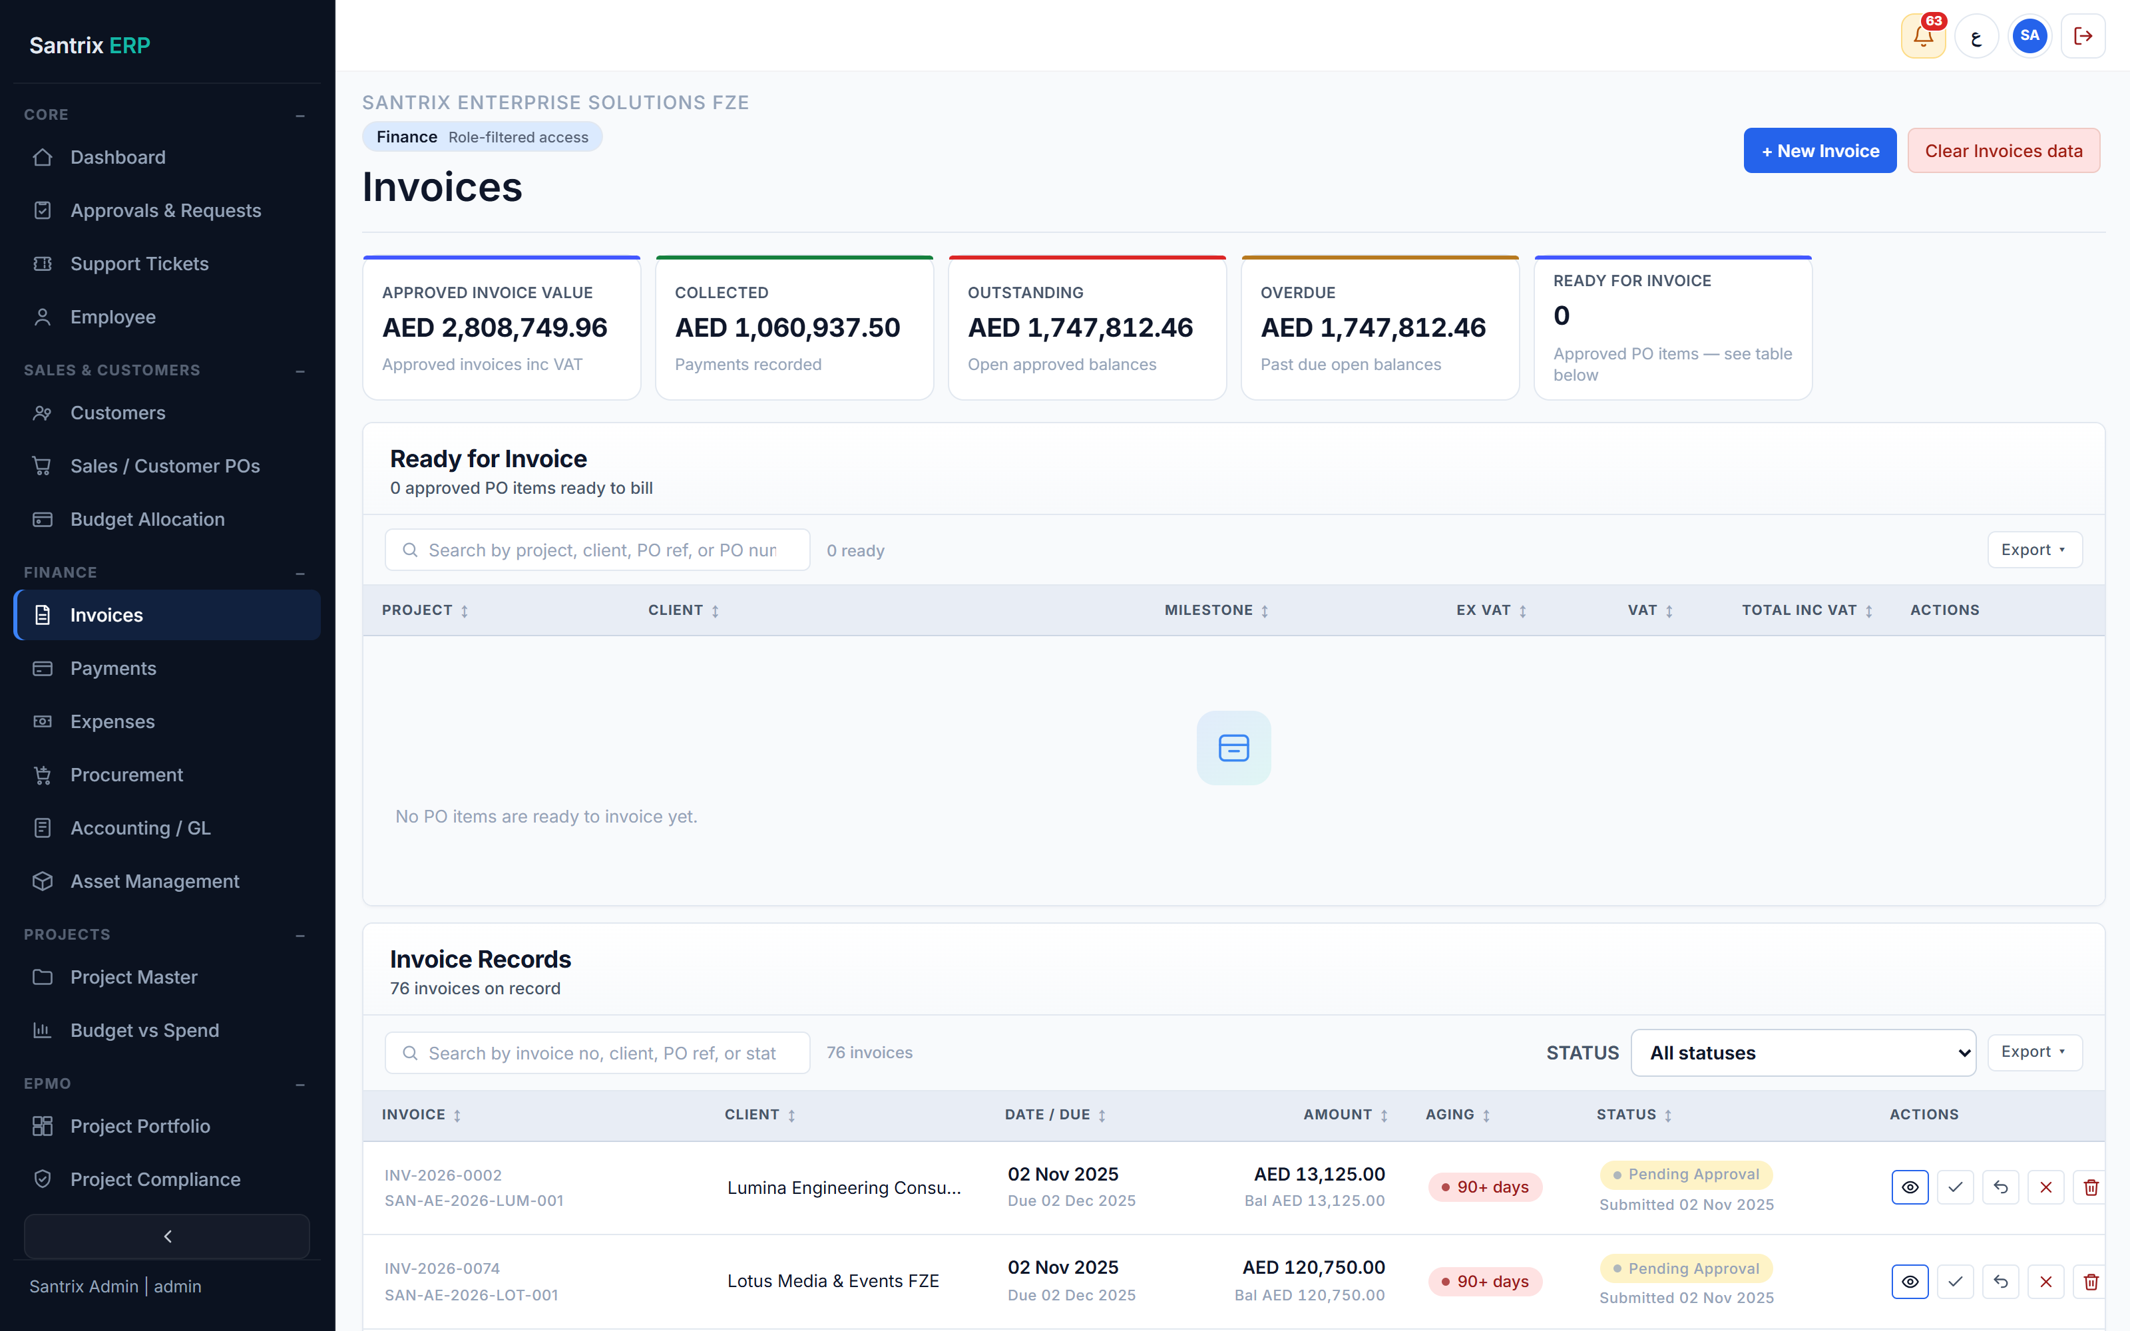Screen dimensions: 2130x1331
Task: Reject invoice INV-2026-0074 with red X icon
Action: pos(2046,1282)
